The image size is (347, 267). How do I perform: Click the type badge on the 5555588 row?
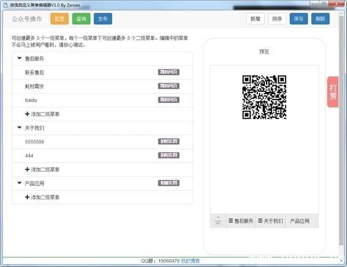tap(169, 142)
